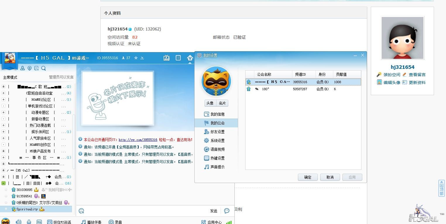The height and width of the screenshot is (224, 446).
Task: Open 我的信息 settings section
Action: tap(216, 114)
